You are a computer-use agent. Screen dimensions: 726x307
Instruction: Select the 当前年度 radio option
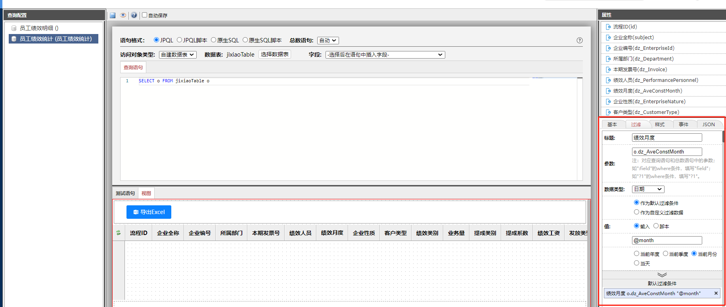pos(636,254)
